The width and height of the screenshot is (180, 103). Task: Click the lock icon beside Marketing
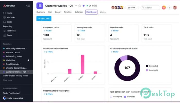tap(28, 60)
